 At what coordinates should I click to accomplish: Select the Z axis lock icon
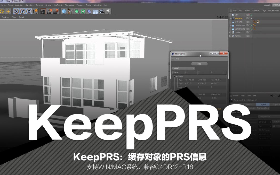(29, 11)
